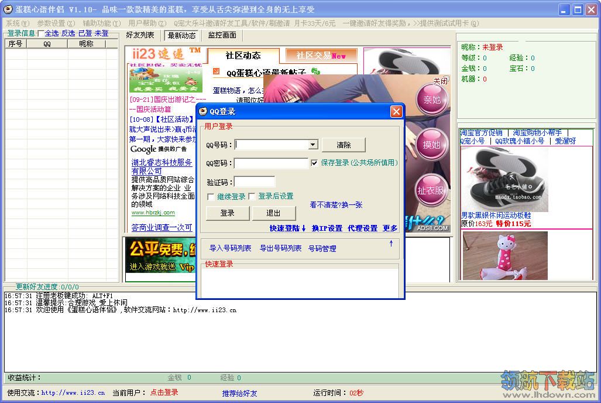Viewport: 601px width, 403px height.
Task: Click the 摸她 pink round button
Action: pyautogui.click(x=432, y=145)
